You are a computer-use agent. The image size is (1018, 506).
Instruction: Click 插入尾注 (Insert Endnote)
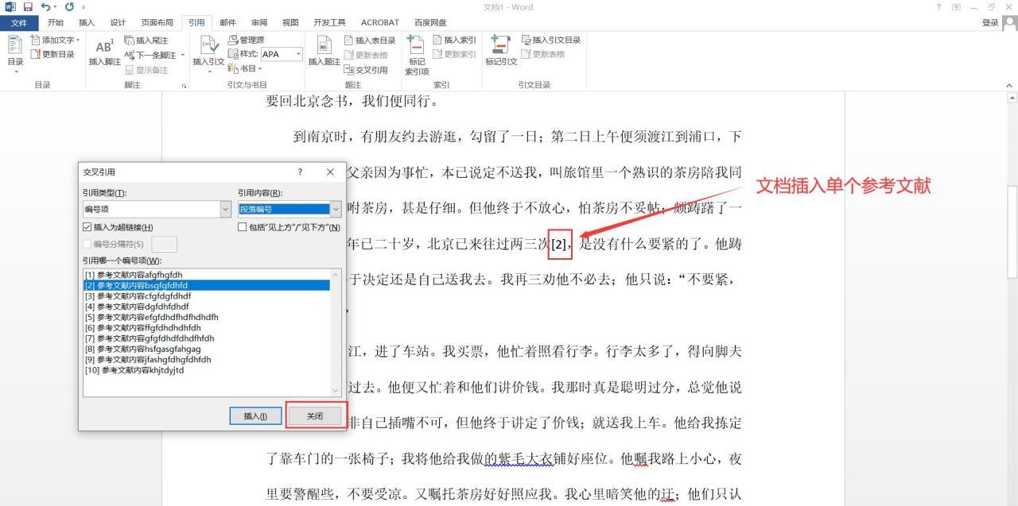tap(146, 41)
